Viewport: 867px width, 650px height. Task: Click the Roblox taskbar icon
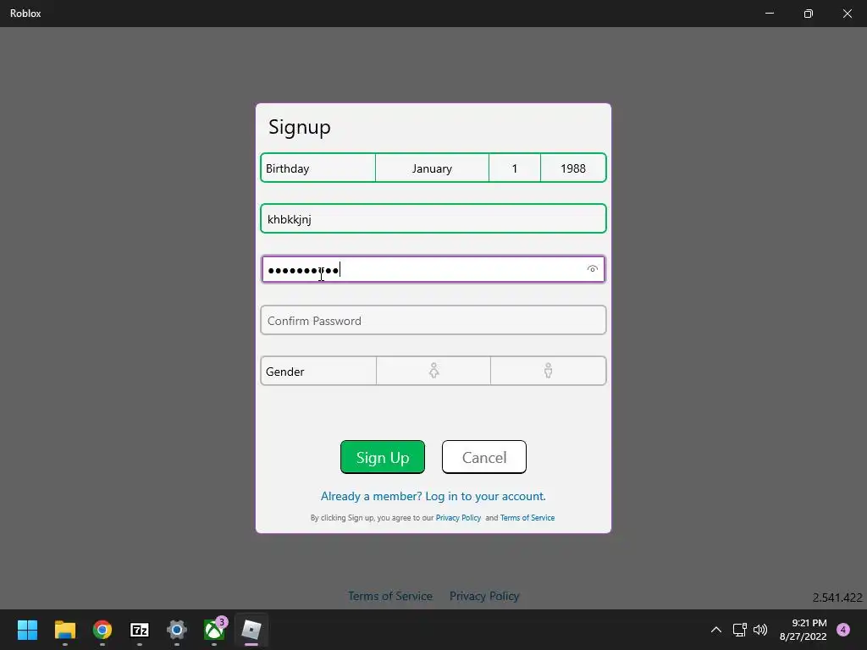251,630
